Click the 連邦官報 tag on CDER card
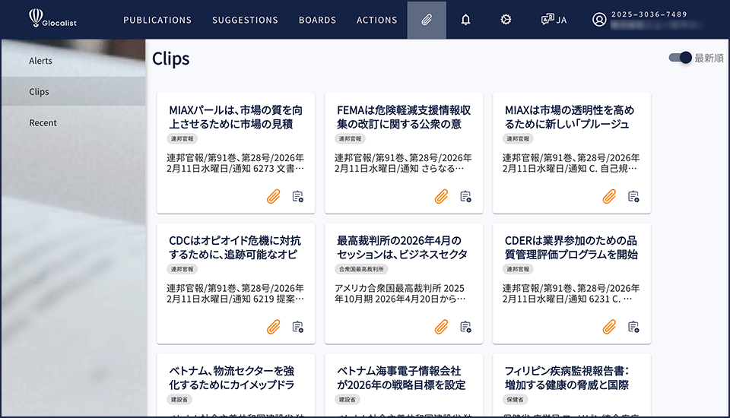730x418 pixels. [x=518, y=269]
